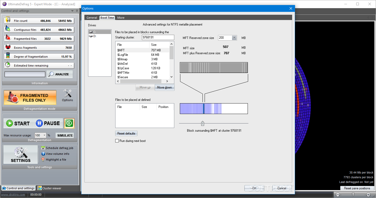This screenshot has height=198, width=376.
Task: Open Control and settings panel dropdown arrow
Action: coord(73,11)
